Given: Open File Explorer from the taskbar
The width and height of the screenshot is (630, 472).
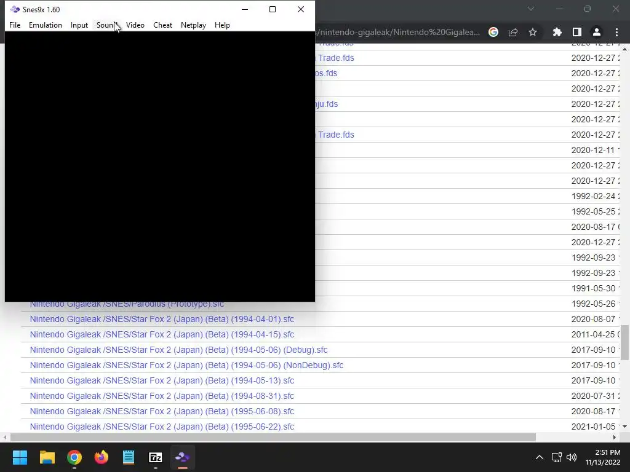Looking at the screenshot, I should (x=47, y=457).
